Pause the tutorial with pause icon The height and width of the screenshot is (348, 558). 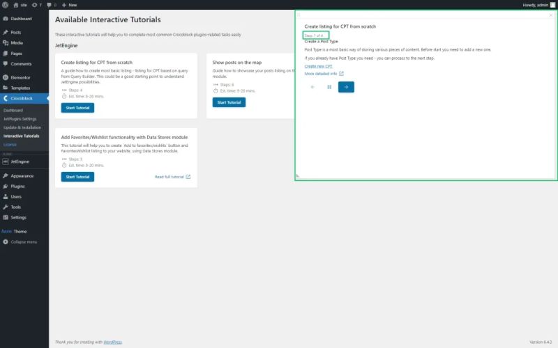[x=329, y=87]
